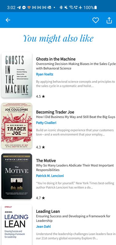116x245 pixels.
Task: Select Becoming Trader Joe title
Action: click(x=55, y=112)
